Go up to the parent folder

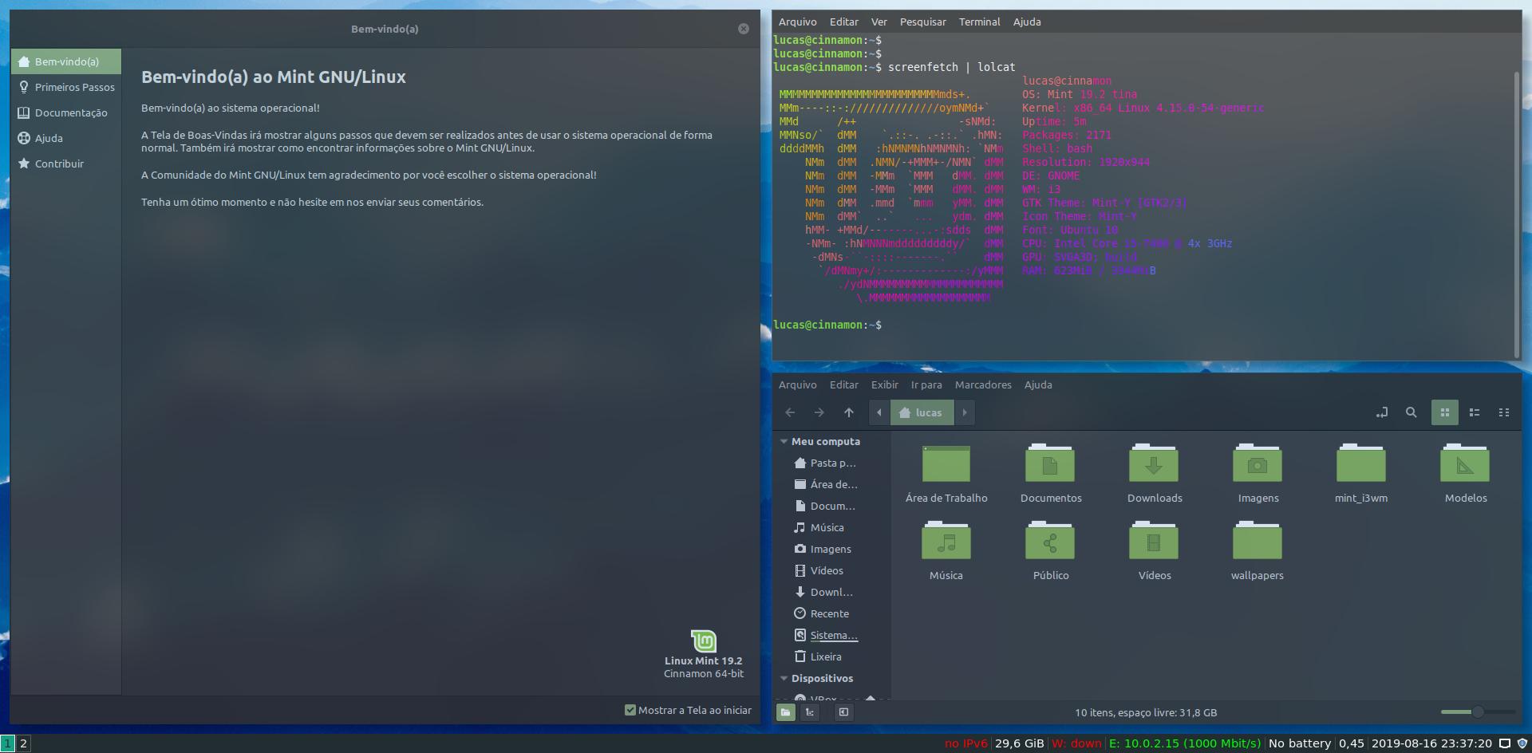click(848, 412)
